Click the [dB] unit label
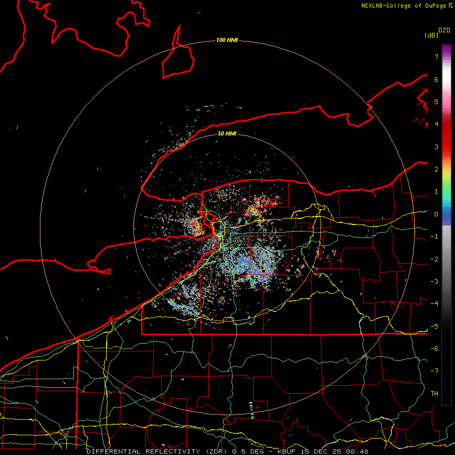Image resolution: width=455 pixels, height=455 pixels. click(431, 35)
